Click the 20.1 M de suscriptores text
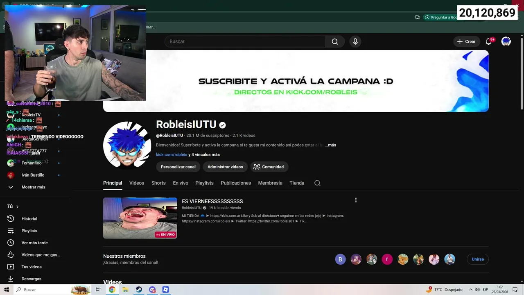524x295 pixels. tap(208, 136)
